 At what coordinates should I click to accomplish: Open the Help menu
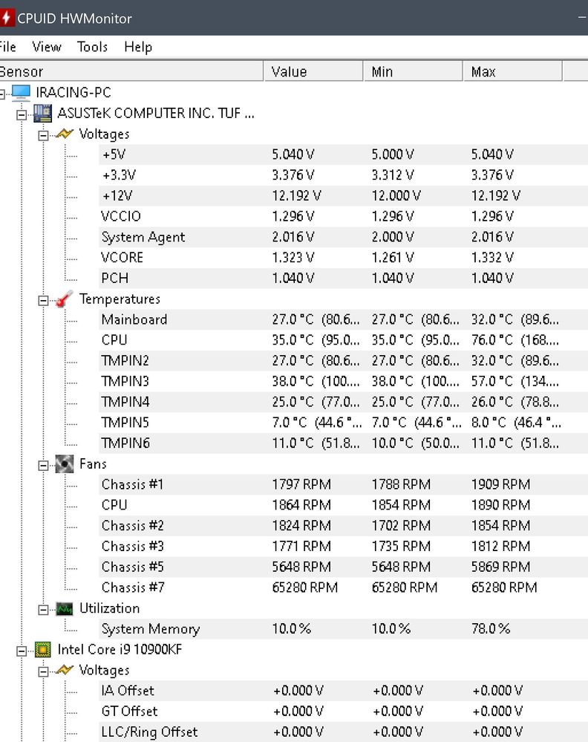tap(138, 47)
